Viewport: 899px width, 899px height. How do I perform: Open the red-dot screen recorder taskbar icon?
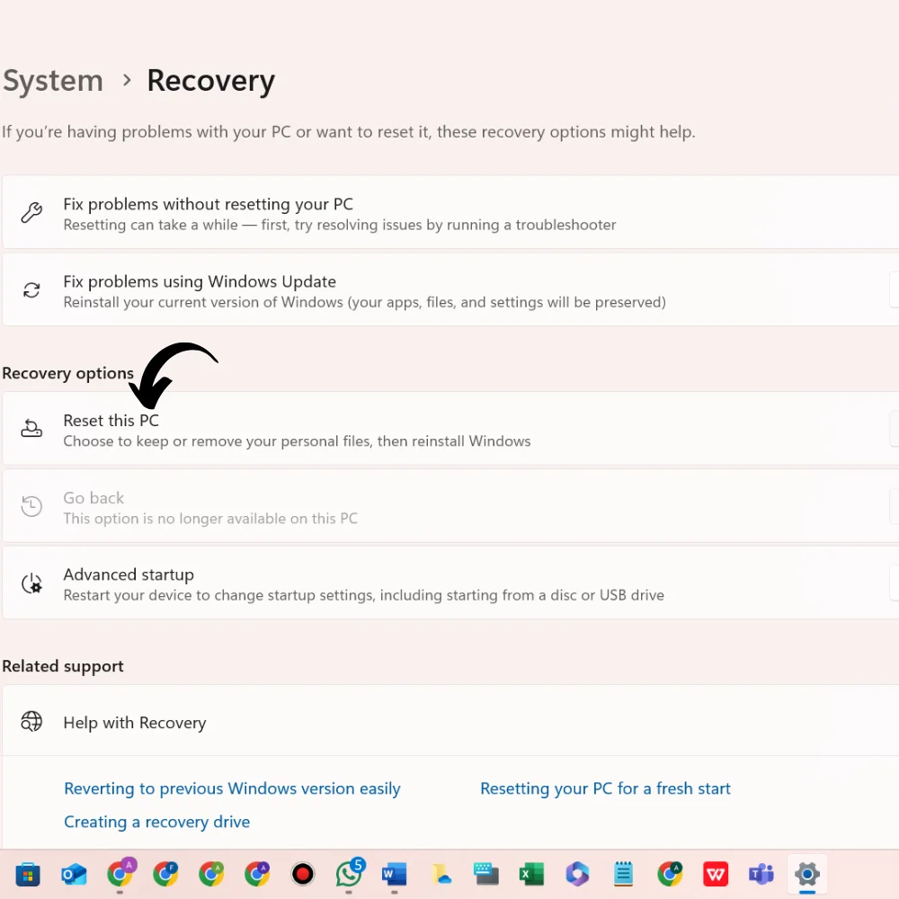[303, 875]
